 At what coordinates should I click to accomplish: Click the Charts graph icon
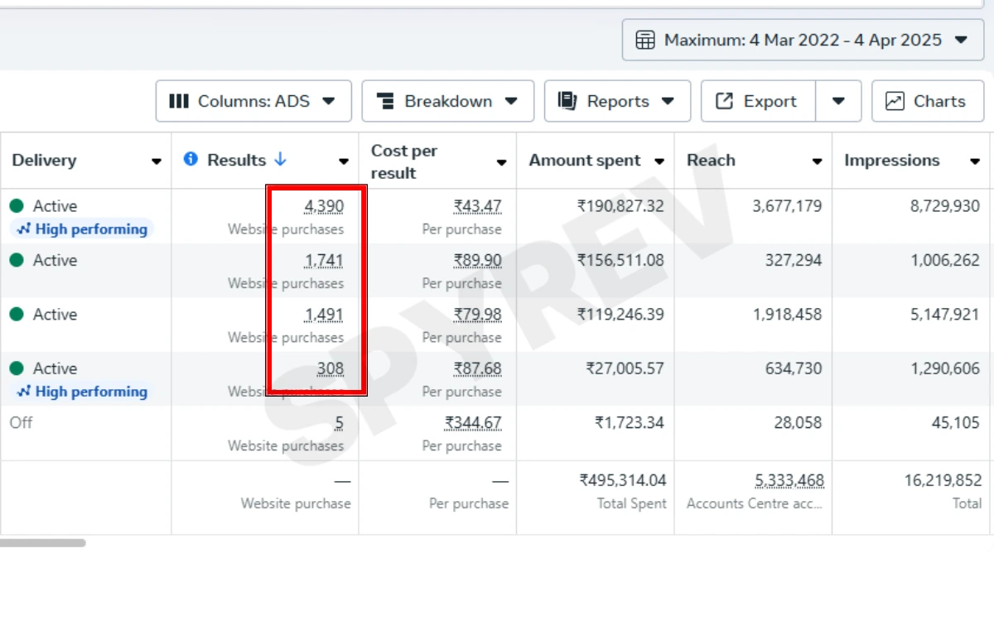click(895, 101)
